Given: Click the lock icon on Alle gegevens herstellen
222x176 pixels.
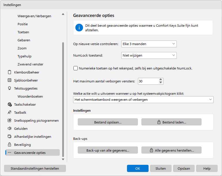Looking at the screenshot, I should [x=151, y=150].
